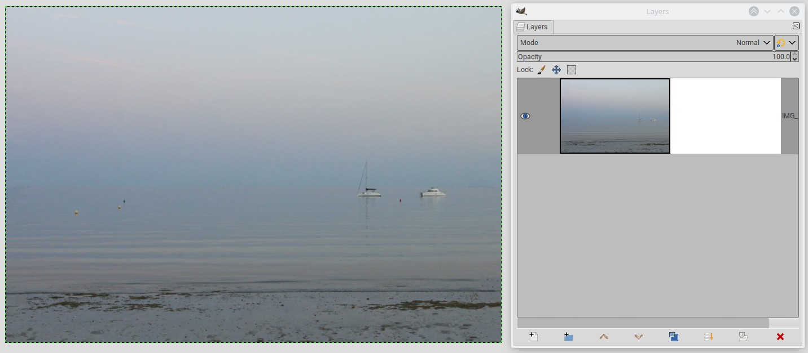Click the horizontal scrollbar in the Layers list
The width and height of the screenshot is (808, 353).
[x=643, y=323]
